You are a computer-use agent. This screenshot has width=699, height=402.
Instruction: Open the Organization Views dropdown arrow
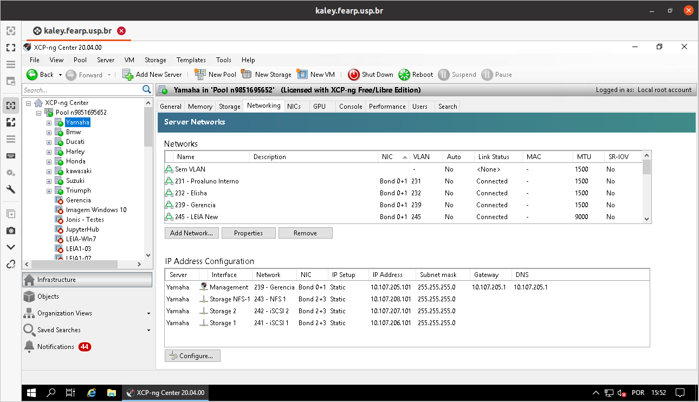click(149, 313)
